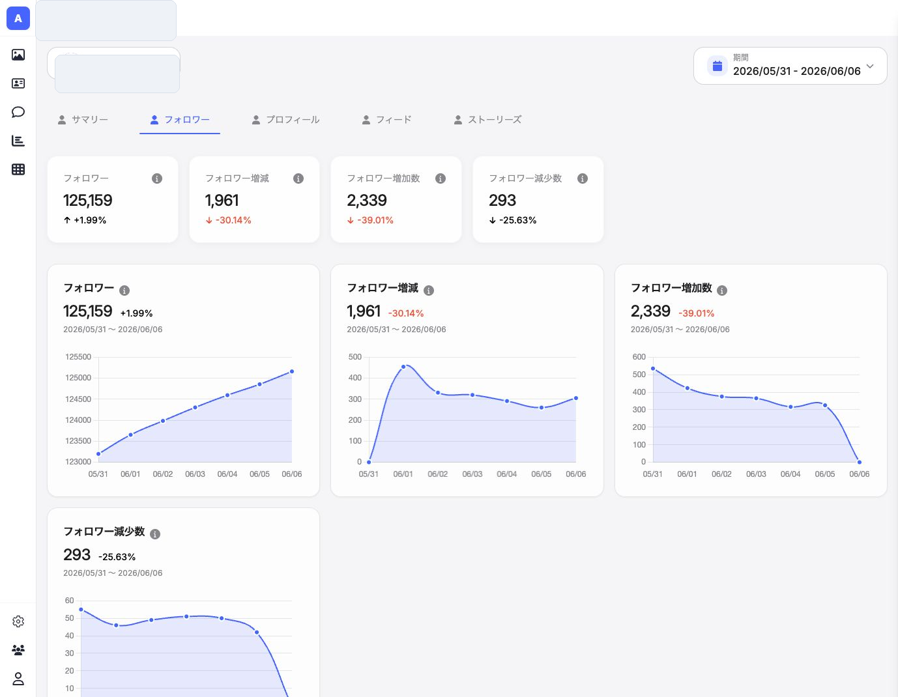Click the 06/05 data point on フォロワー増加数 chart
This screenshot has height=697, width=898.
pos(825,405)
